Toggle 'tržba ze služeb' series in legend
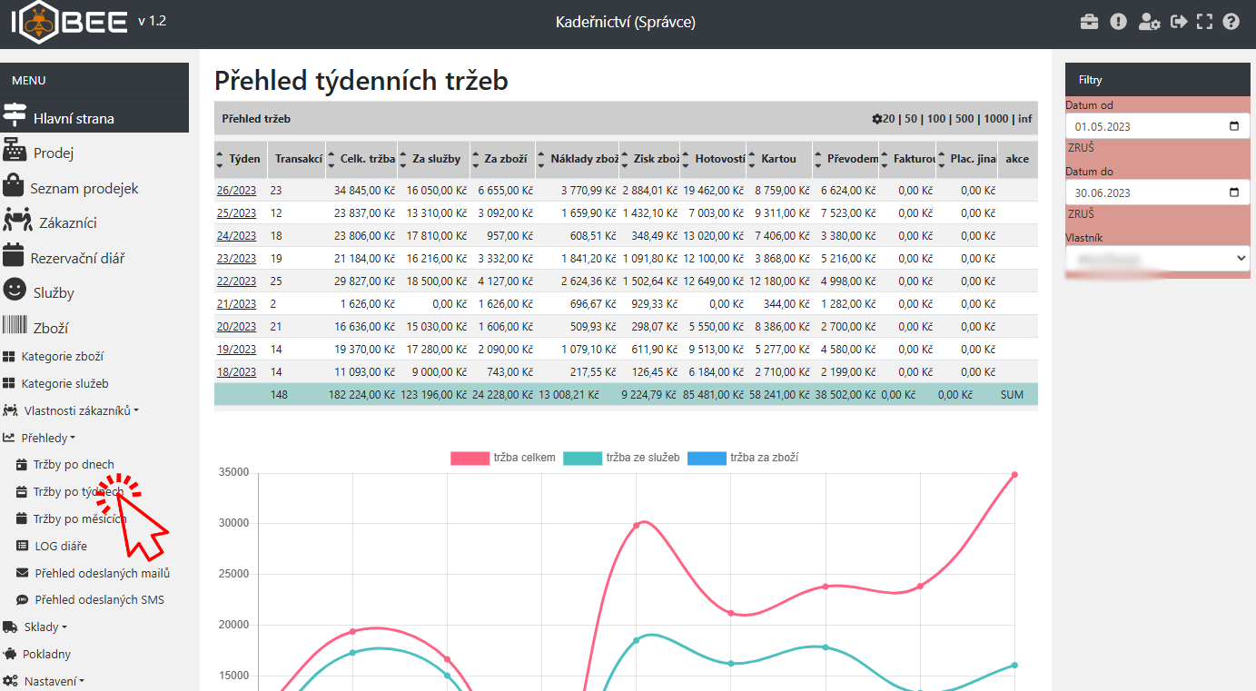The height and width of the screenshot is (691, 1256). point(622,458)
